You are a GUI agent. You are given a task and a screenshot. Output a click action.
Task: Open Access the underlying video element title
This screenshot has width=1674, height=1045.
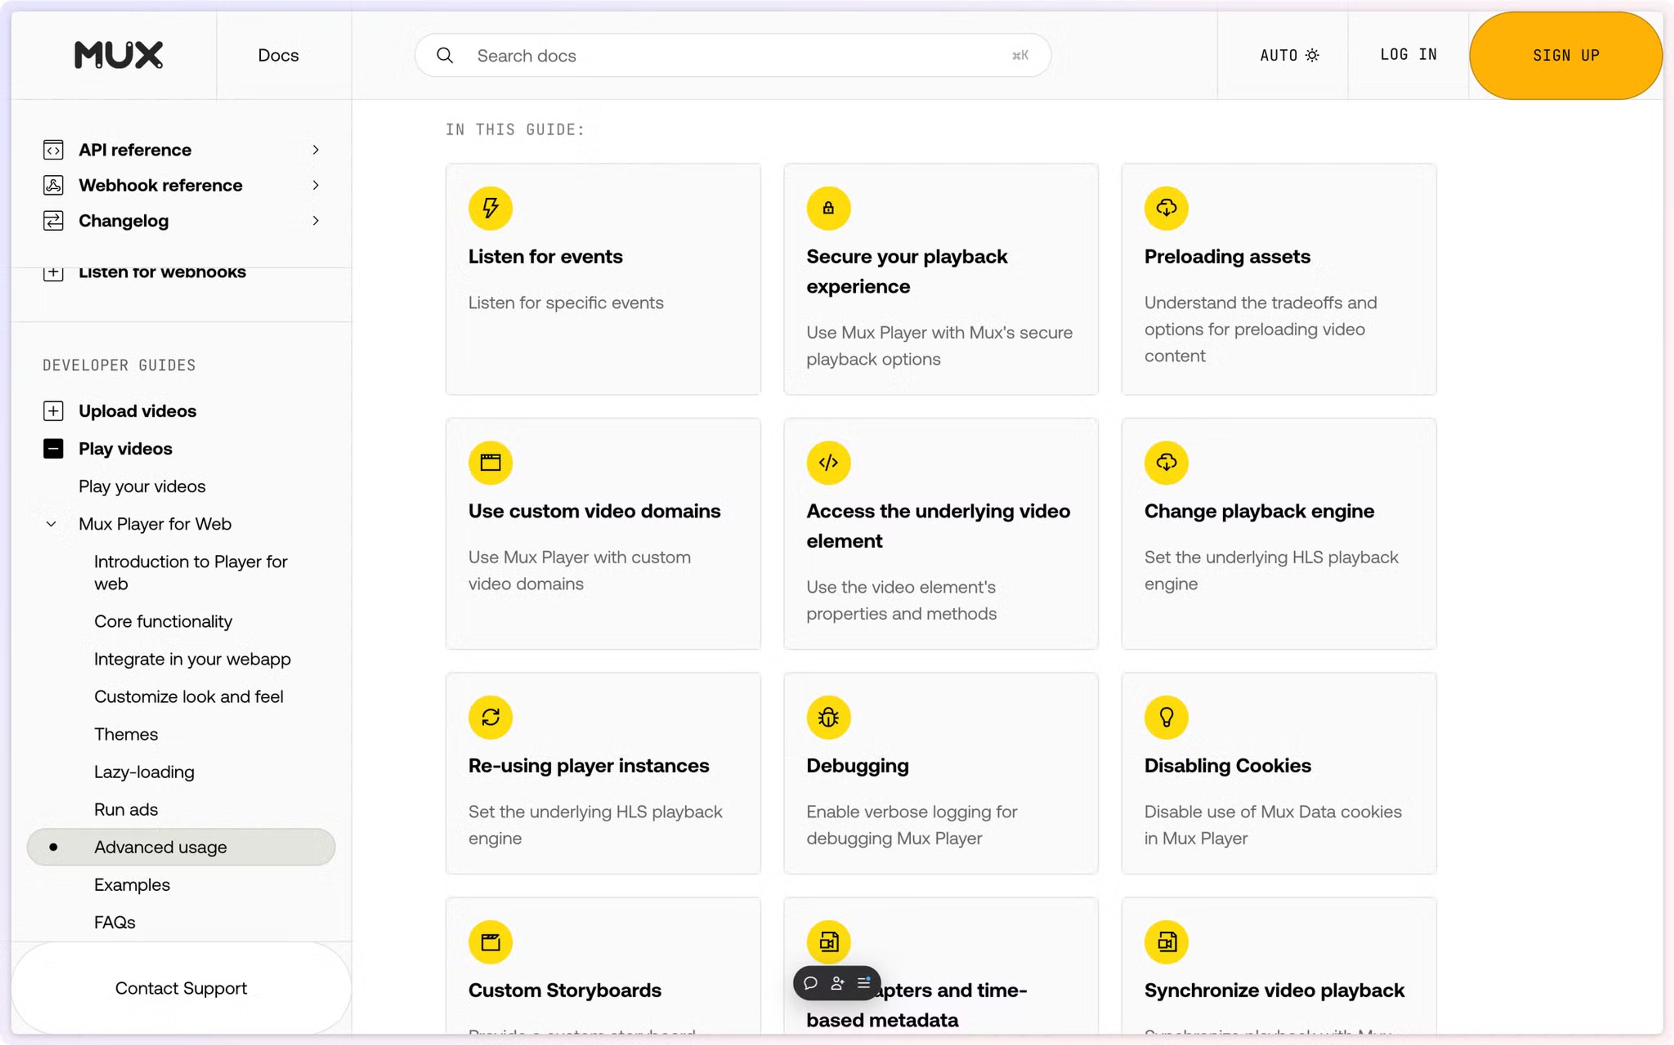coord(938,526)
